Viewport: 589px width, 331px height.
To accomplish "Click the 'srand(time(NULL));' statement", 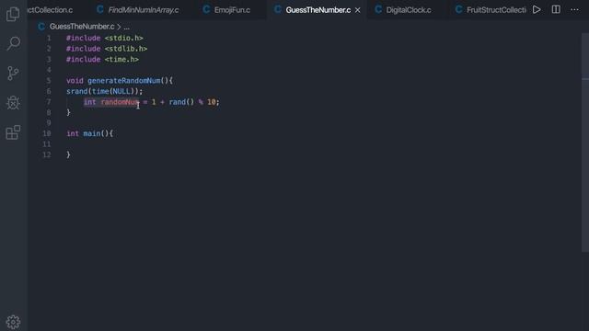I will [104, 91].
